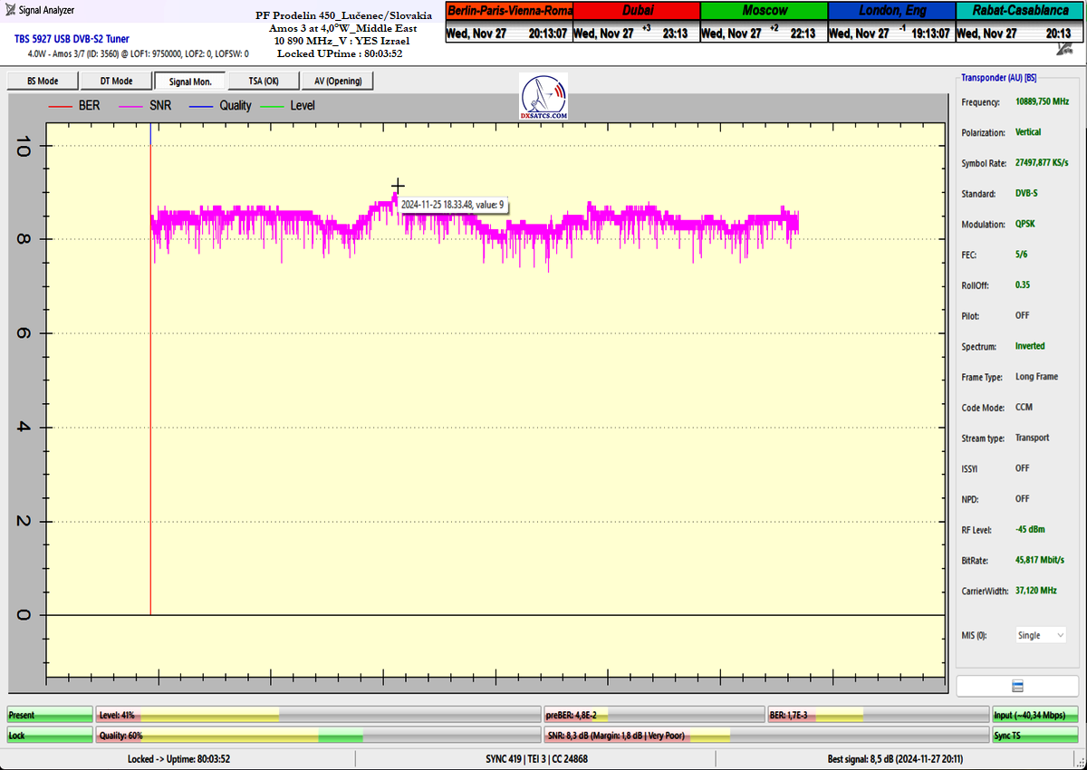
Task: Click the DXSATCS.COM satellite dish logo
Action: pyautogui.click(x=544, y=97)
